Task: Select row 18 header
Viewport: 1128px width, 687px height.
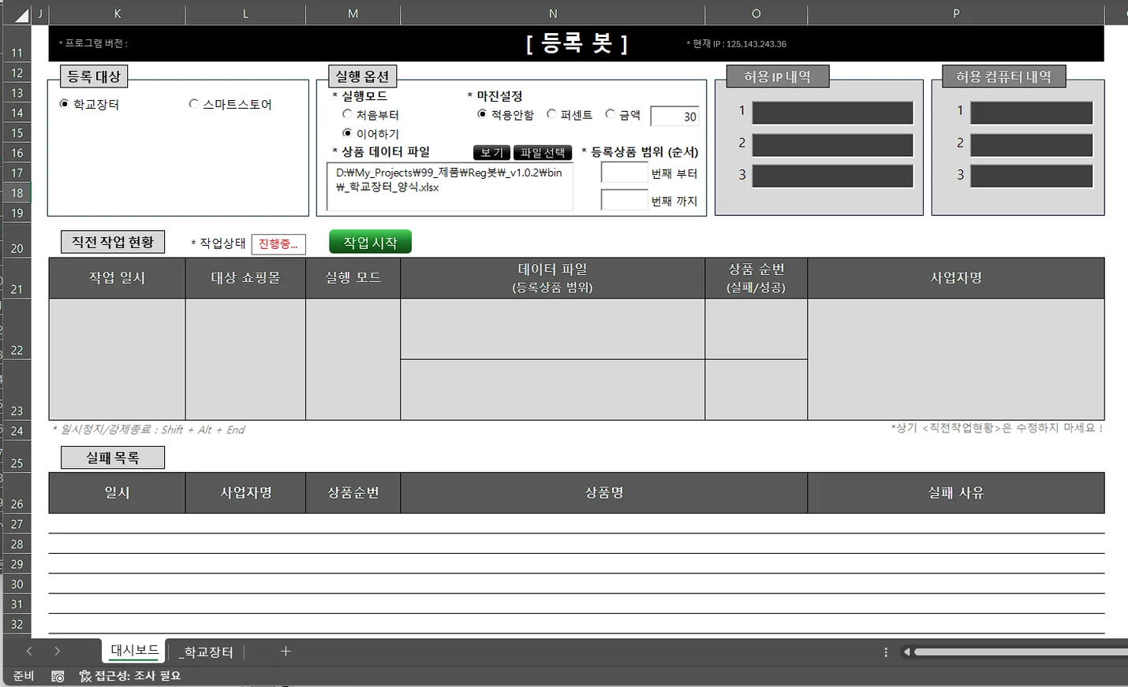Action: [17, 192]
